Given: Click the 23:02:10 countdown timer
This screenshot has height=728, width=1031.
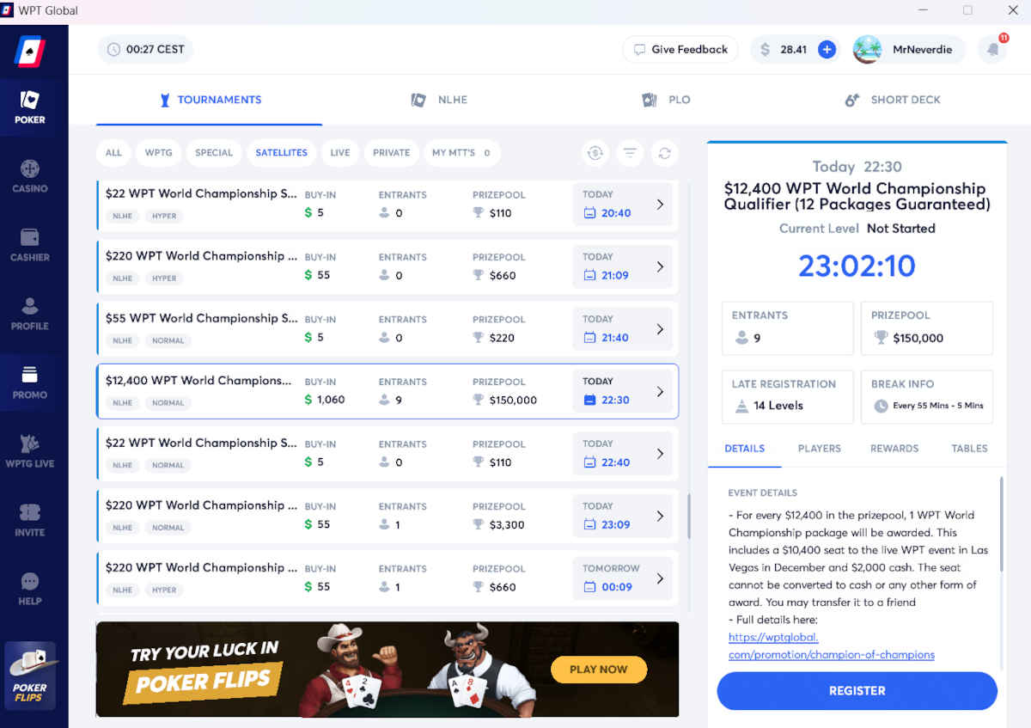Looking at the screenshot, I should (x=857, y=266).
